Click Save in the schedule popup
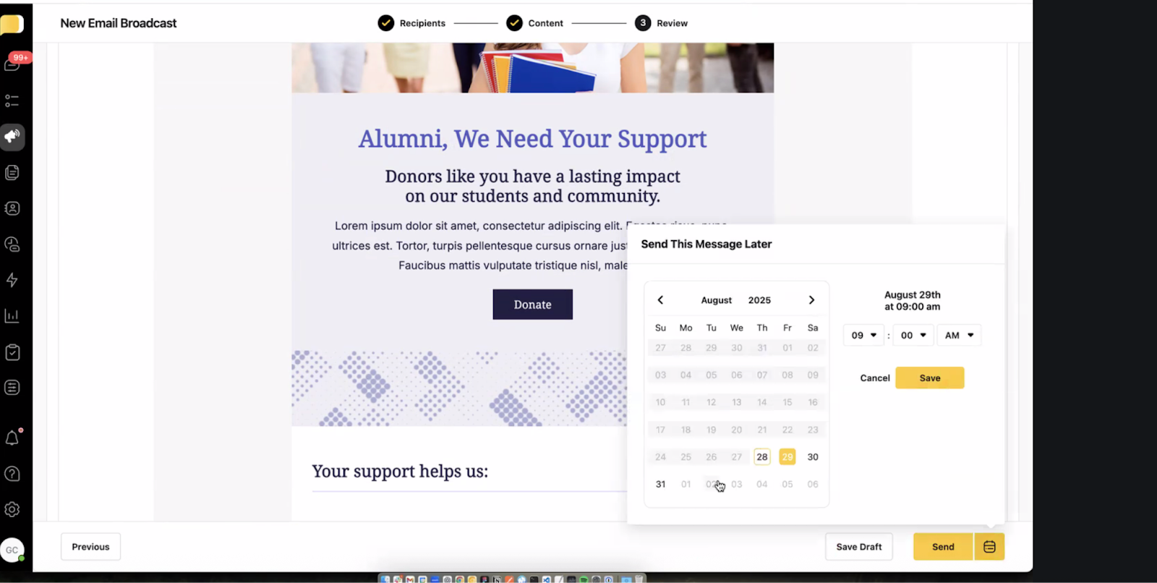Viewport: 1157px width, 583px height. coord(929,378)
